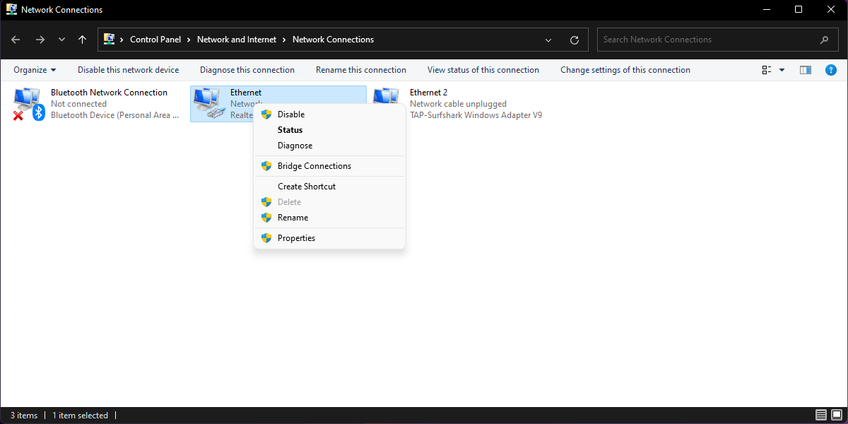Refresh the Network Connections view
The height and width of the screenshot is (424, 848).
click(574, 40)
